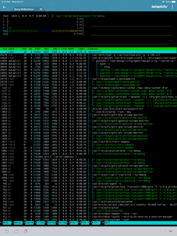The width and height of the screenshot is (177, 236).
Task: Open the three-dot overflow menu
Action: (172, 7)
